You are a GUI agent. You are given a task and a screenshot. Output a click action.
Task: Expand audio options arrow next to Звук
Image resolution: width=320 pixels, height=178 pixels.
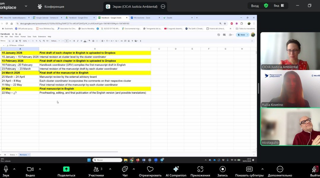click(14, 169)
